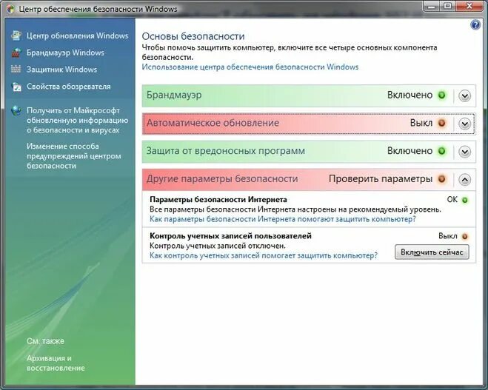Viewport: 488px width, 390px height.
Task: Click the Брандмауэр header label
Action: [x=174, y=95]
